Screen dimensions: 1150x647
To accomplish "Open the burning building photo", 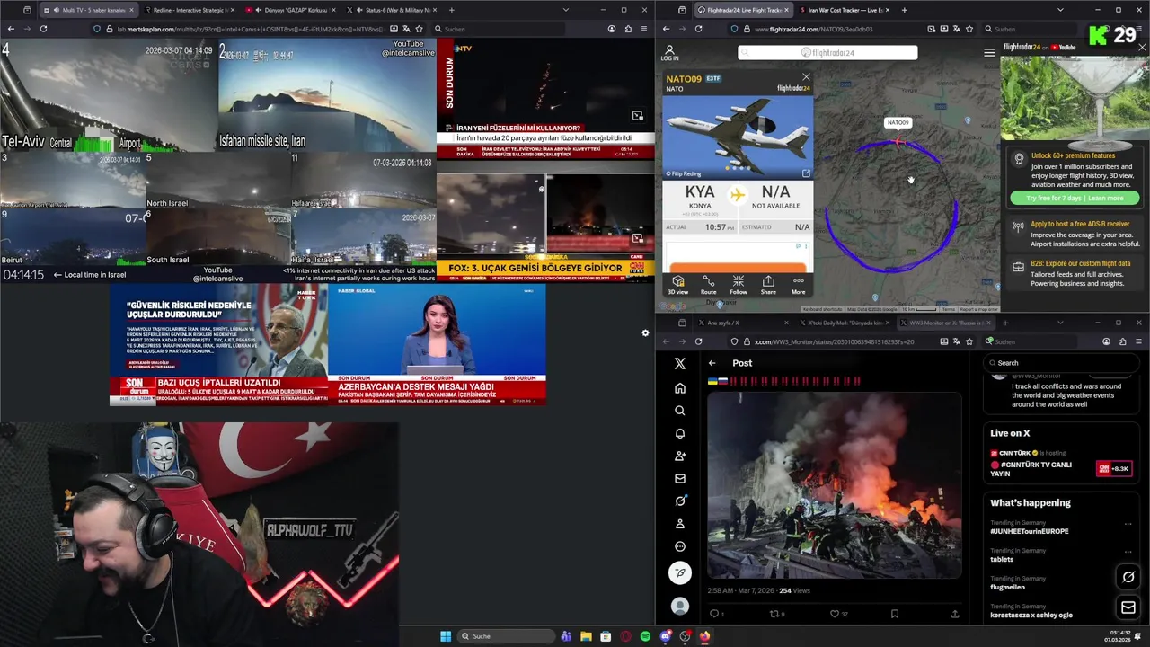I will click(835, 485).
